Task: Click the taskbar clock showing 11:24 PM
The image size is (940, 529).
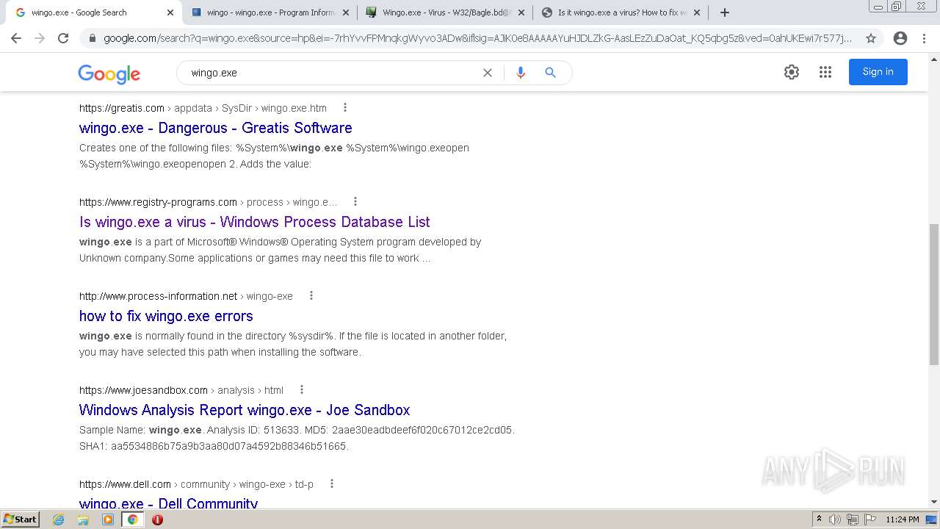Action: [902, 519]
